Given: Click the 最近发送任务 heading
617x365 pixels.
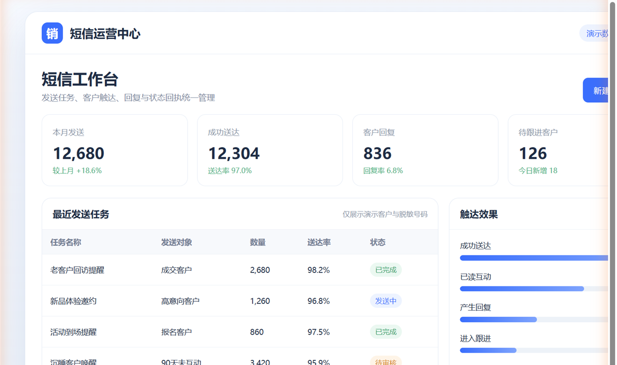Looking at the screenshot, I should click(81, 214).
